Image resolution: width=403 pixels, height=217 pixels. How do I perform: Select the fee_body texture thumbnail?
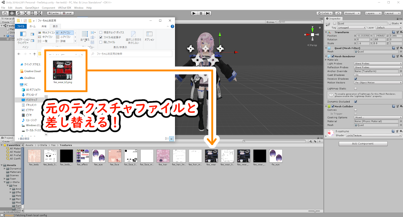click(34, 156)
